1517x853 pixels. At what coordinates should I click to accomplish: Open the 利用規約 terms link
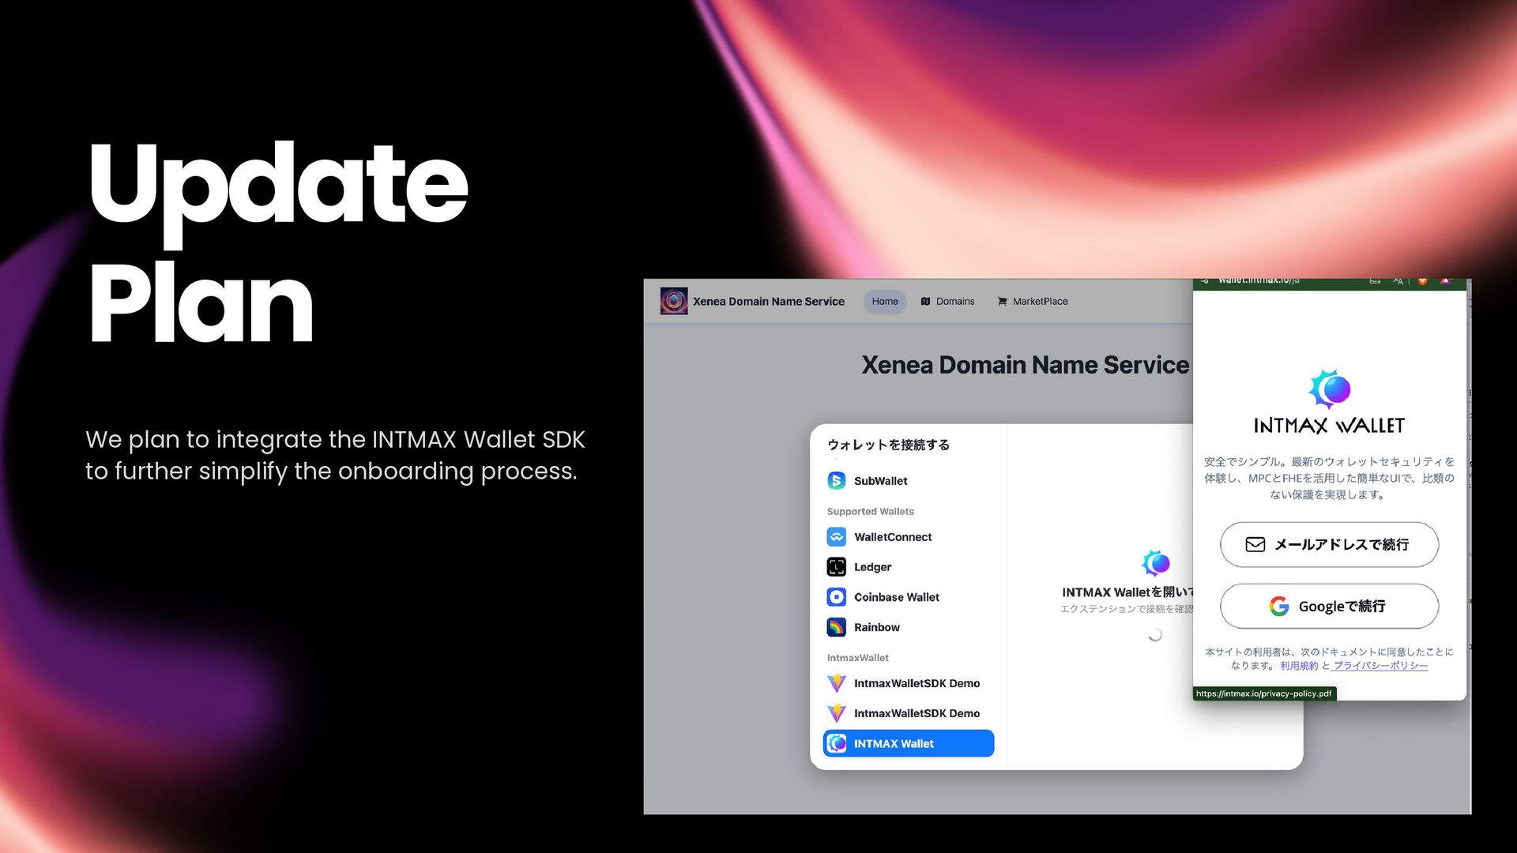coord(1299,666)
